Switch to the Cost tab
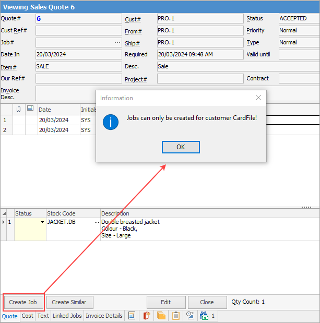Image resolution: width=320 pixels, height=323 pixels. (28, 316)
